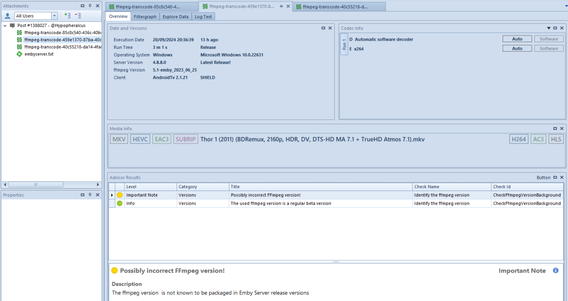Click the green add-filter icon in Attachments
The height and width of the screenshot is (301, 568).
click(67, 15)
